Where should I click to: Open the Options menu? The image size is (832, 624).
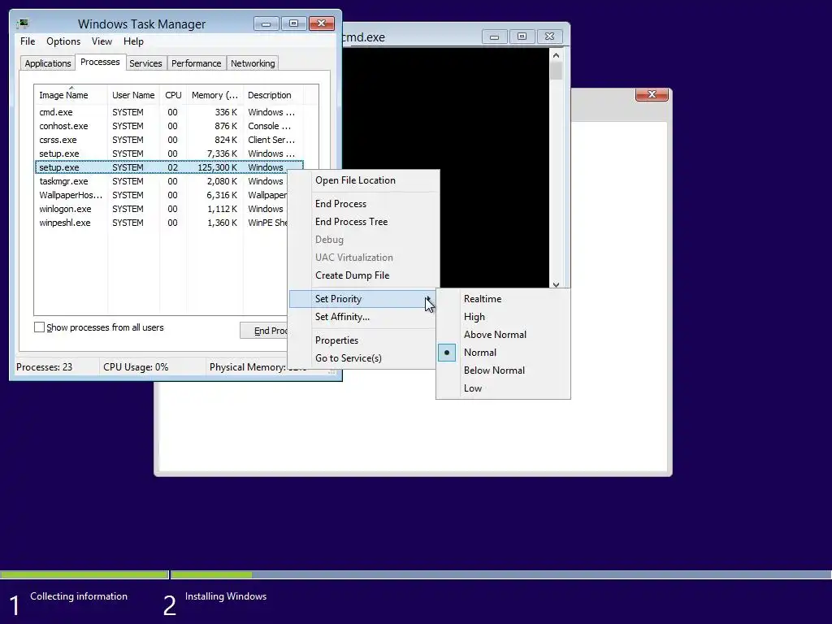(63, 41)
